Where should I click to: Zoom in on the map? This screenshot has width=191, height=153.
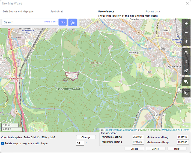coord(186,23)
